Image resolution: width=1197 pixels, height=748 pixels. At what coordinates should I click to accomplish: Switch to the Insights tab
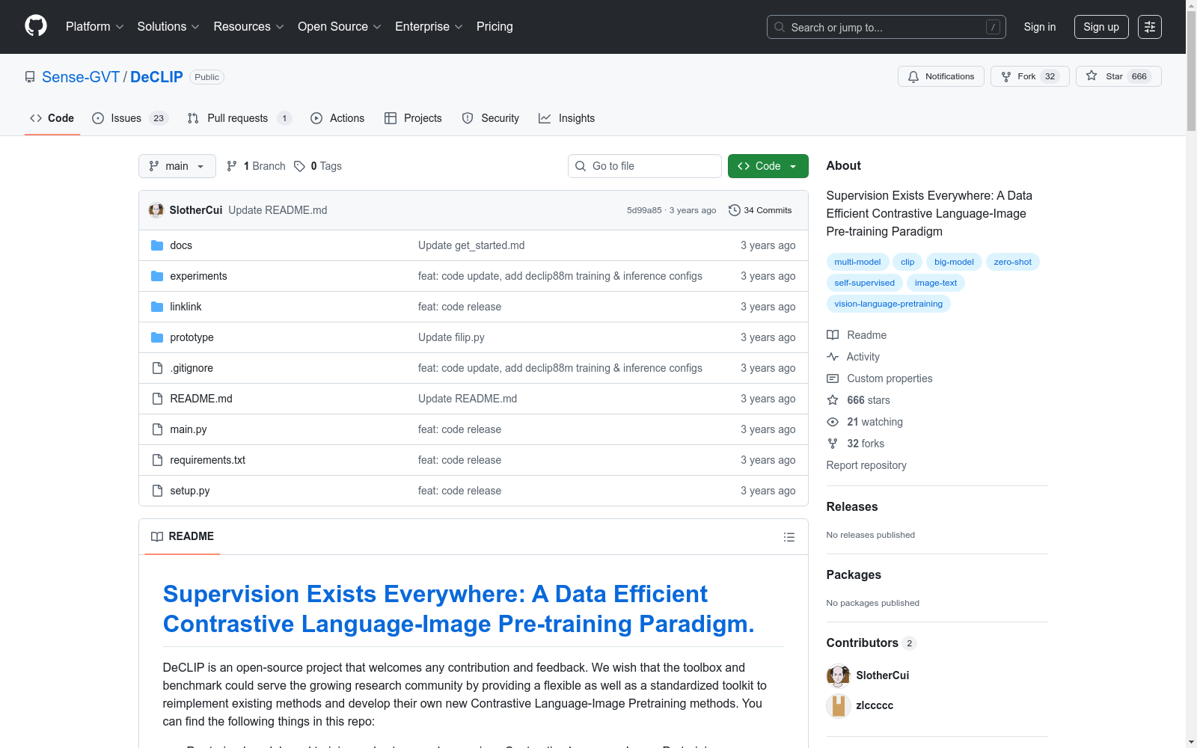pos(567,118)
